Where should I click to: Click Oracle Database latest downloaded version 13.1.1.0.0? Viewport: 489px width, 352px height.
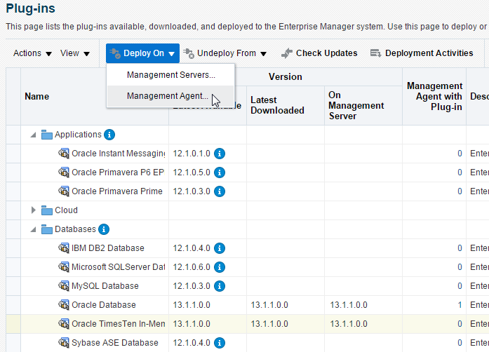click(269, 305)
